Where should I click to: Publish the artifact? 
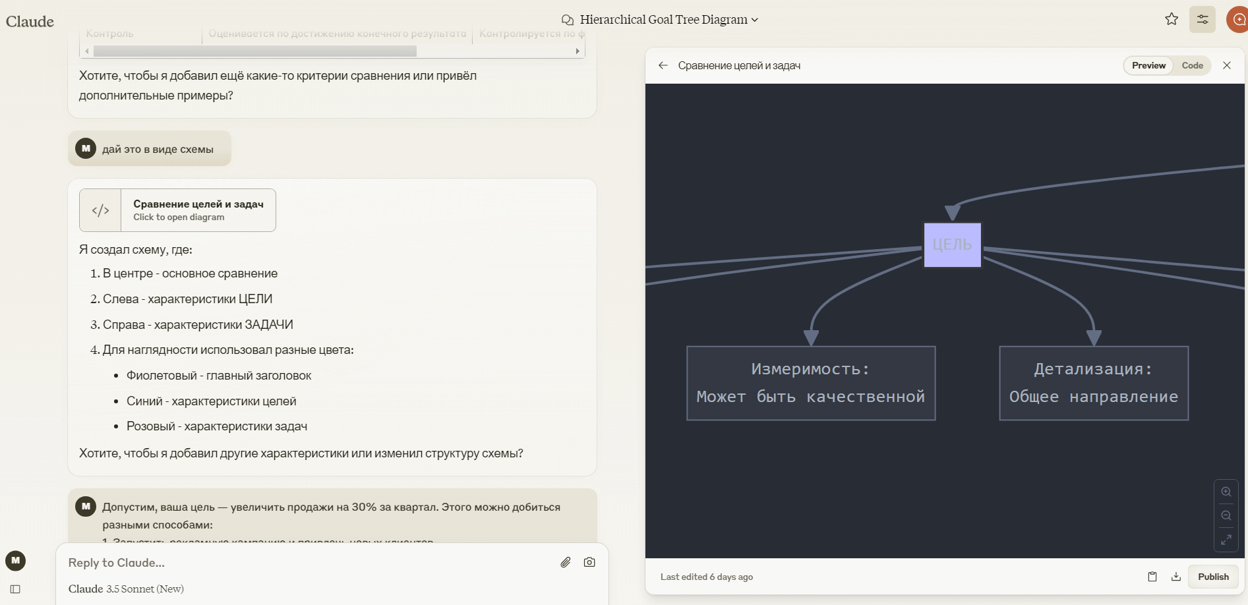(1213, 577)
